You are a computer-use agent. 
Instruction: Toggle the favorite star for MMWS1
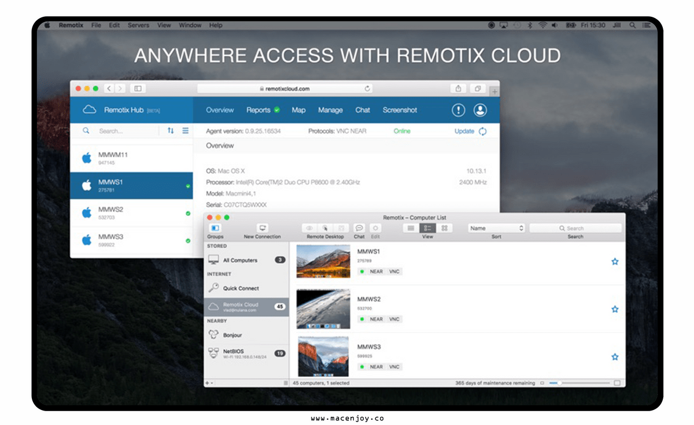[x=615, y=261]
